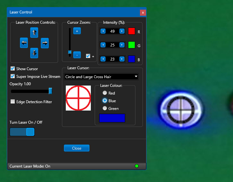Toggle the Show Cursor checkbox

point(13,69)
